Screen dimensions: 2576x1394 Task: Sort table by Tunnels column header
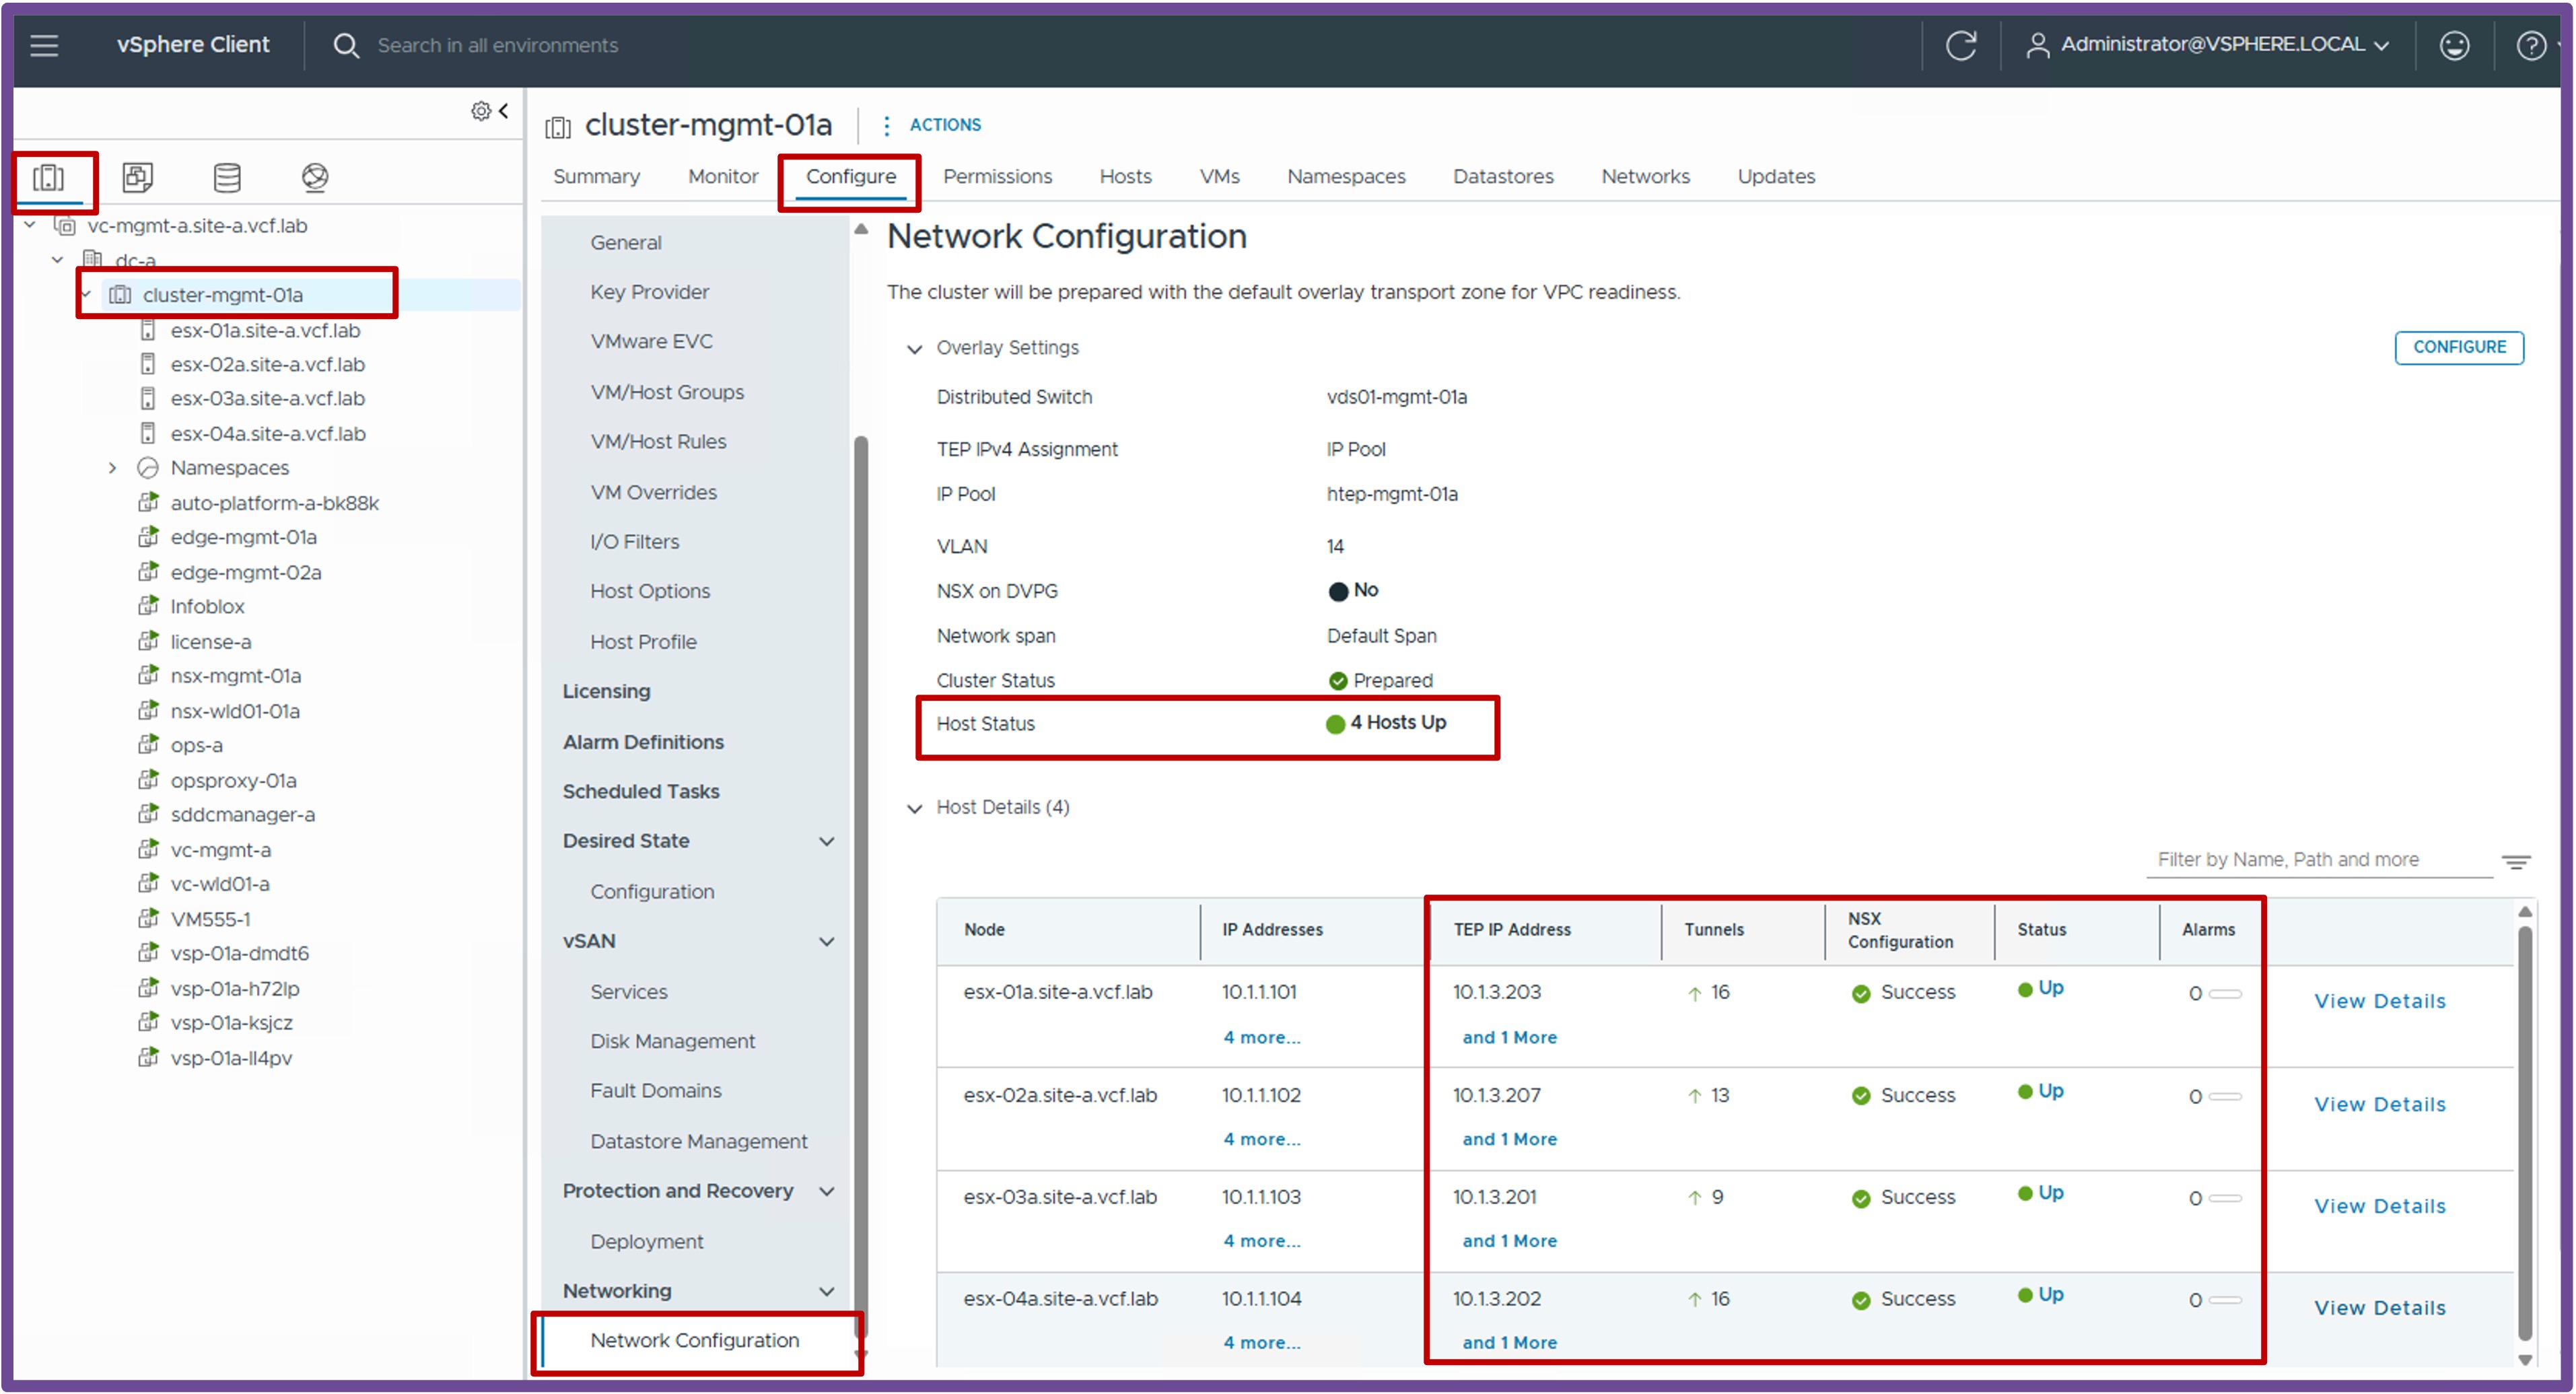[x=1713, y=930]
